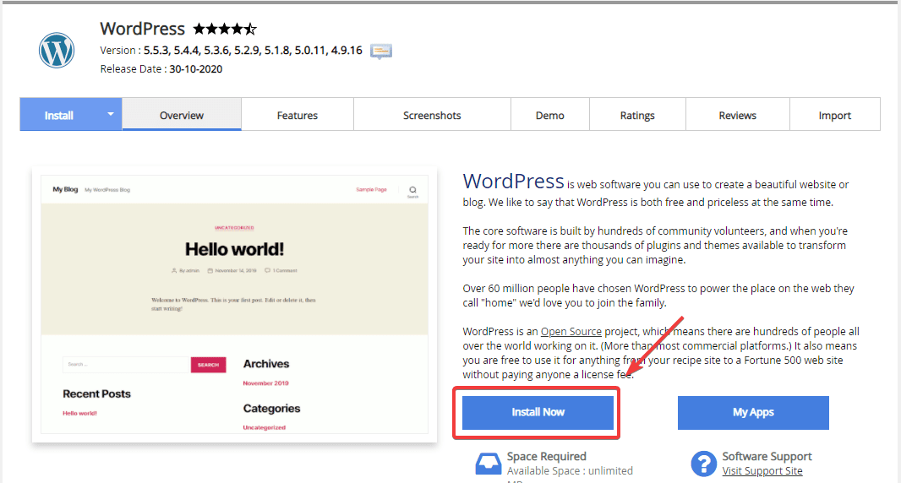
Task: Click the search icon in blog preview
Action: 412,190
